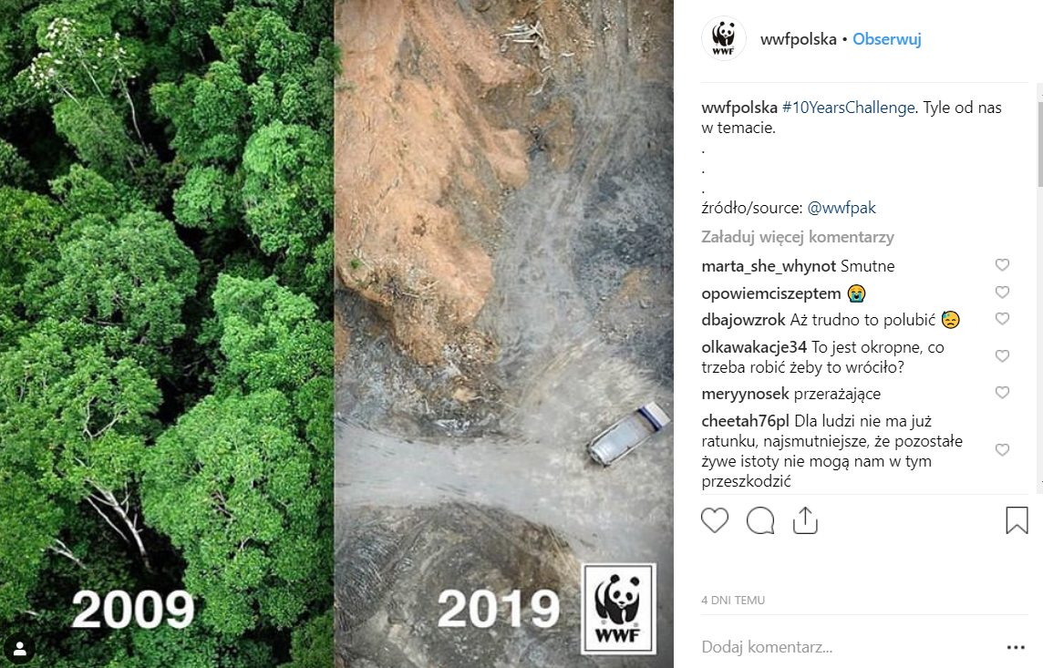The height and width of the screenshot is (668, 1043).
Task: Like the post with the heart icon
Action: (715, 520)
